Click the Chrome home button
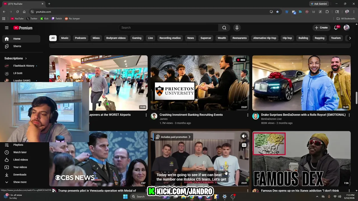This screenshot has height=201, width=358. coord(24,12)
